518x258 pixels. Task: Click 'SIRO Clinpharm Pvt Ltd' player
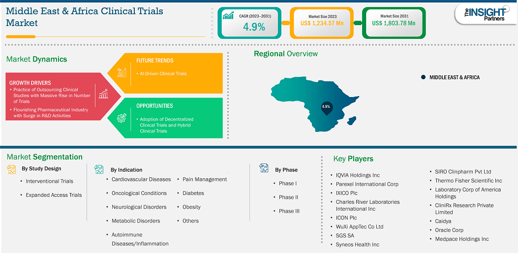click(x=463, y=172)
